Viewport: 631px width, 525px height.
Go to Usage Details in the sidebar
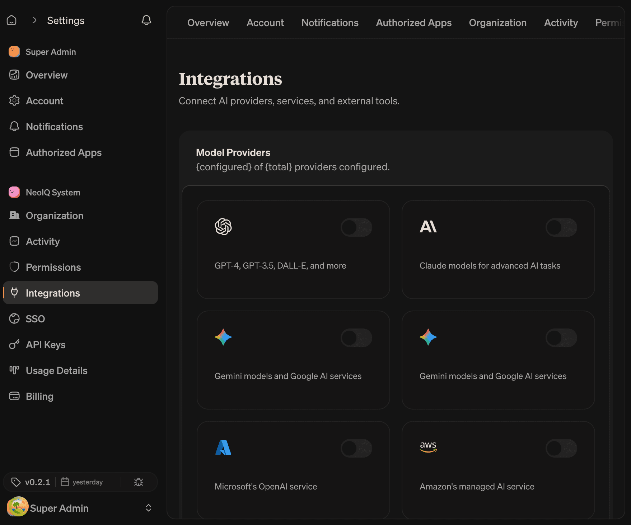tap(80, 370)
